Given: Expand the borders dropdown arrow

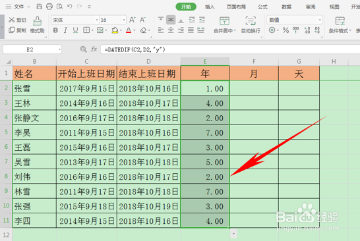Looking at the screenshot, I should click(92, 30).
